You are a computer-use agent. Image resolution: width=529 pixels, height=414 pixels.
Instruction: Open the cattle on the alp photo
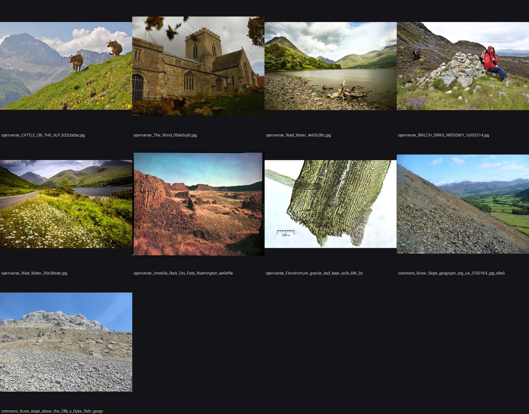click(x=66, y=66)
